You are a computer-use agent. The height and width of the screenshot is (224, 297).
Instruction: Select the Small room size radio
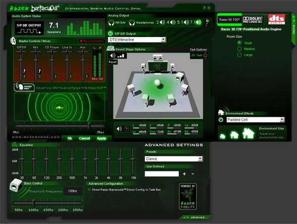click(x=240, y=43)
